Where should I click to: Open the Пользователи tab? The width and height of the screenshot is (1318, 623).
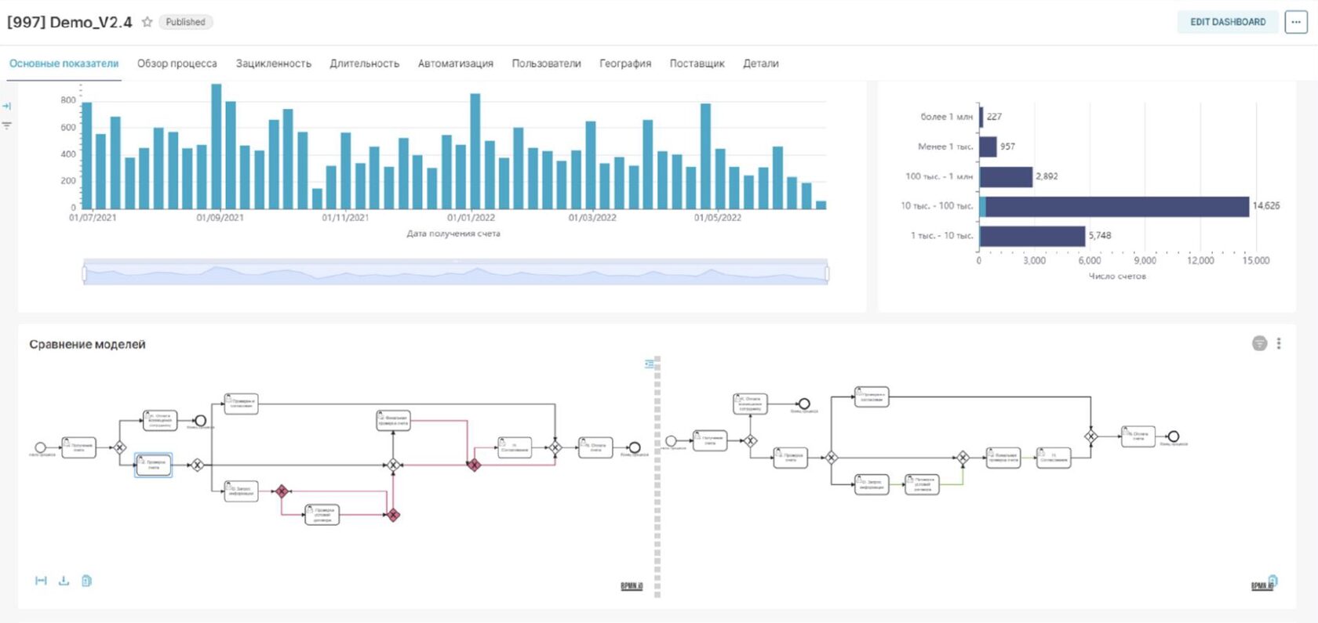click(547, 63)
